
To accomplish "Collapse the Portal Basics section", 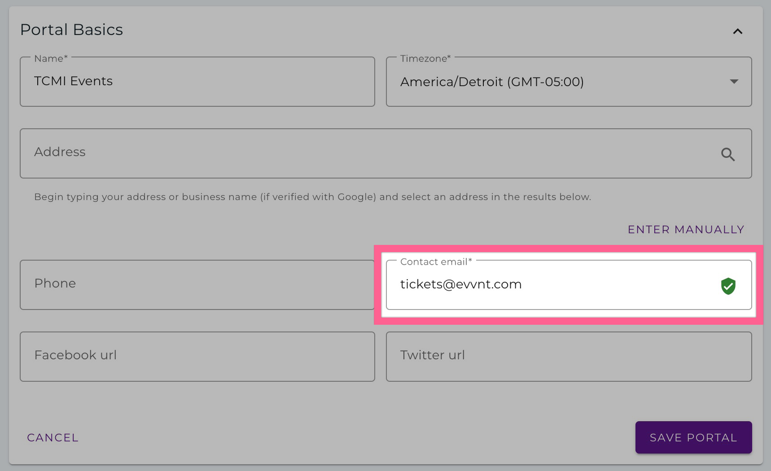I will 737,31.
